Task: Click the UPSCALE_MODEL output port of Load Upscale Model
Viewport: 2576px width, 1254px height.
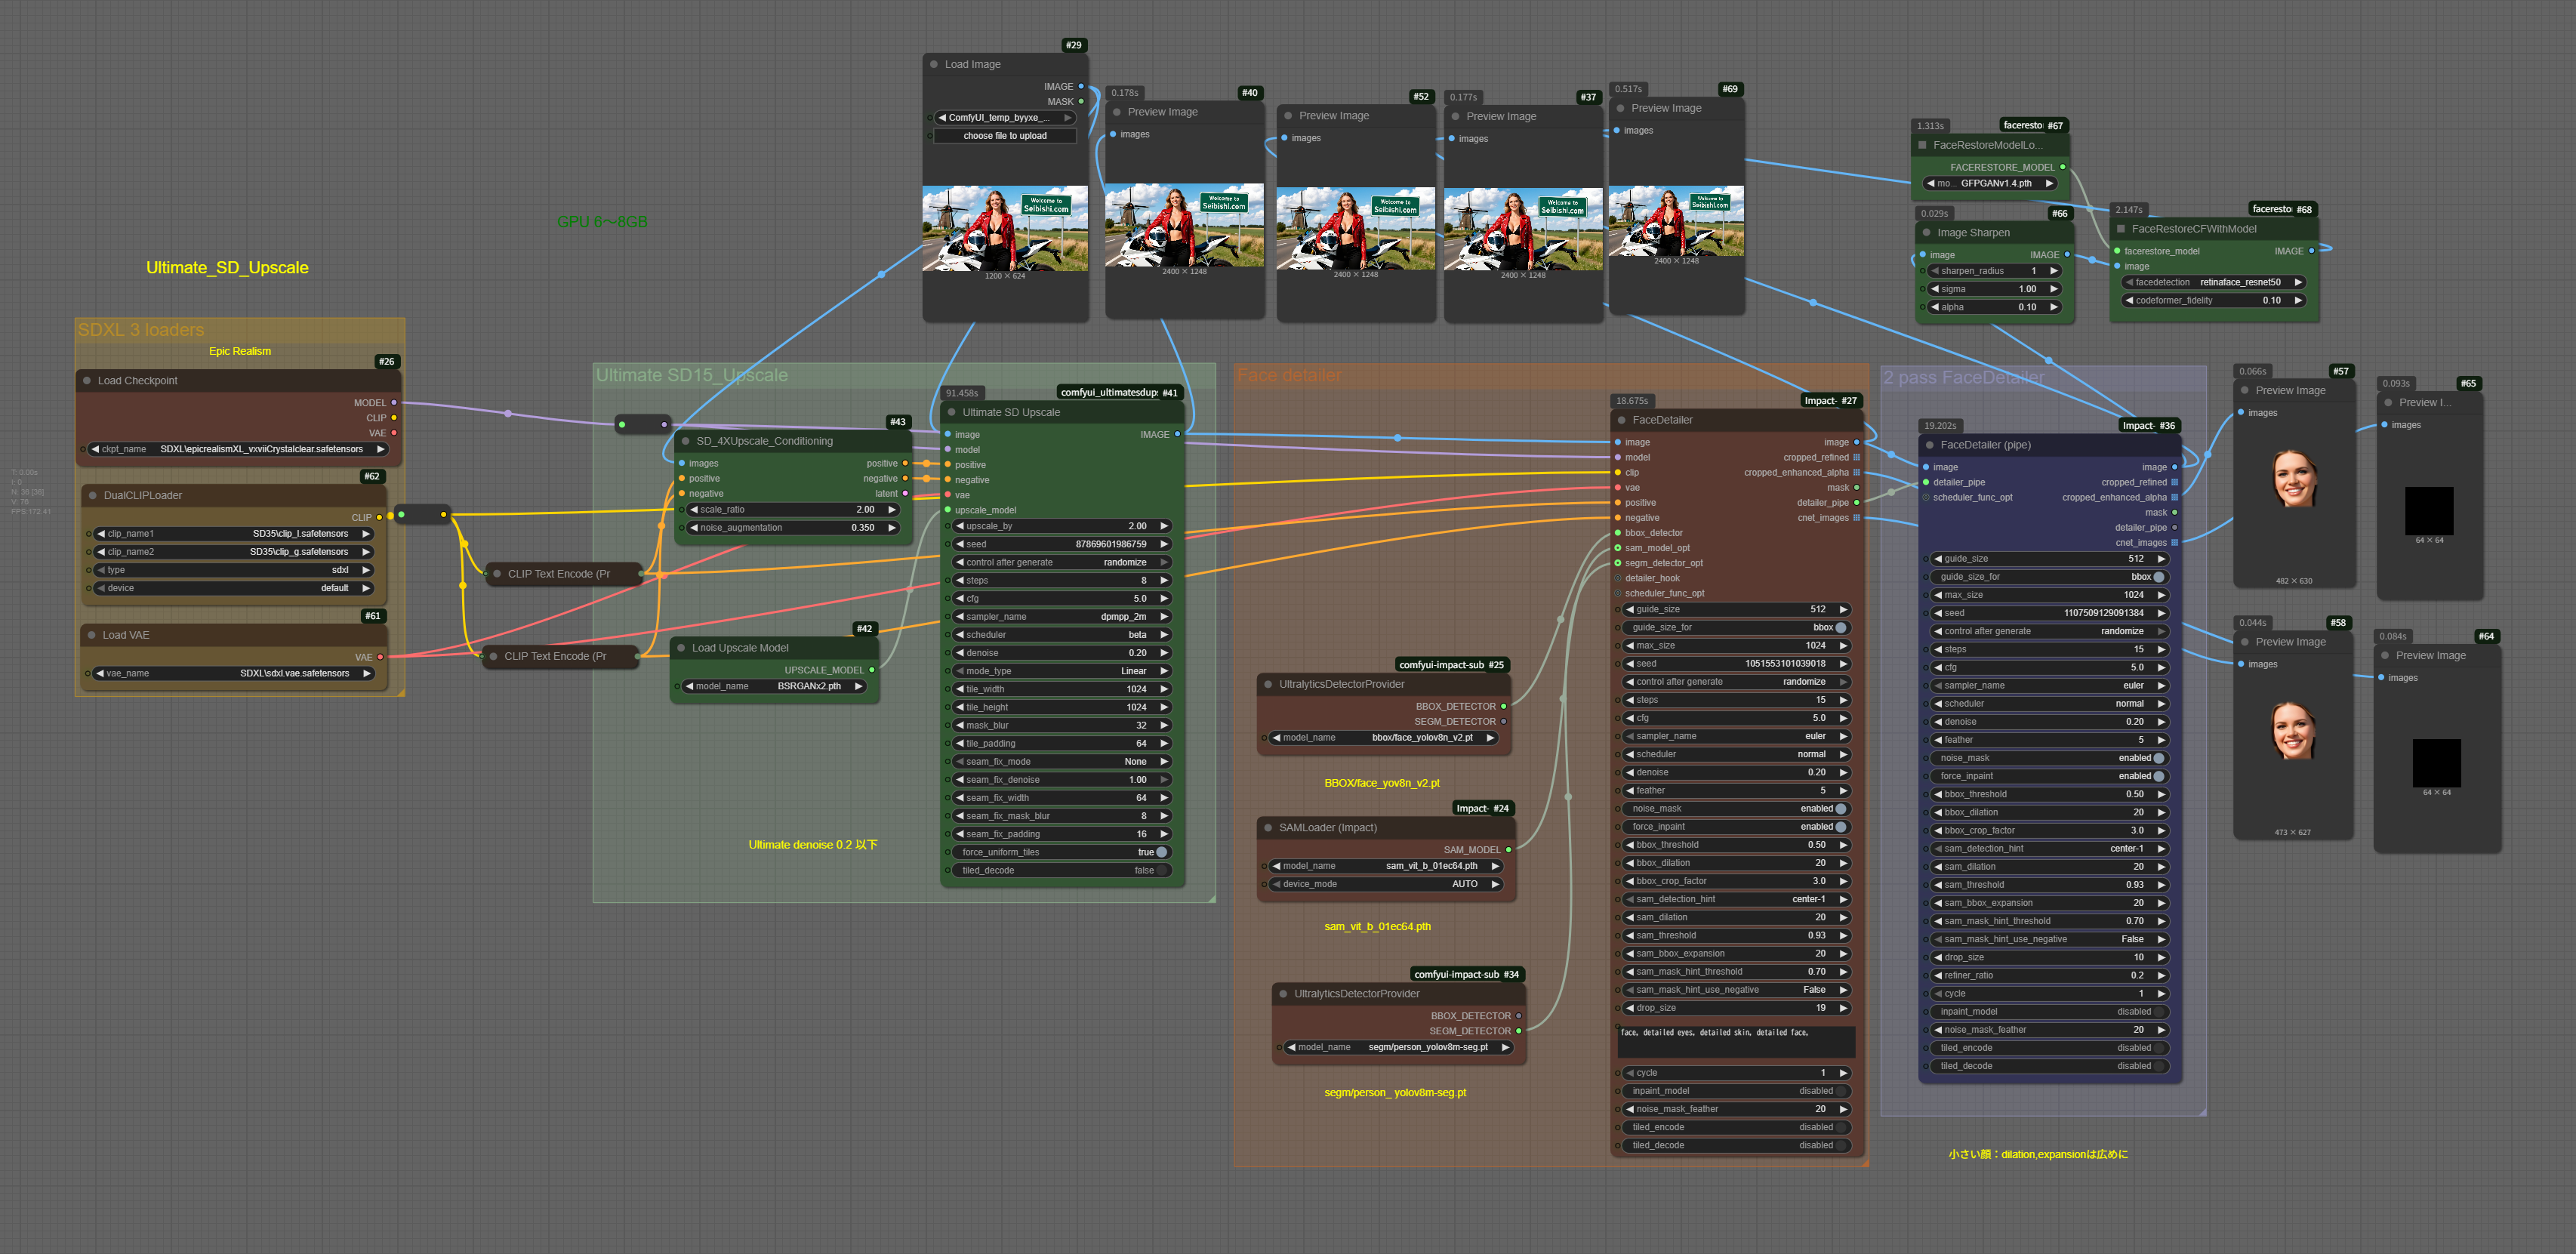Action: coord(872,670)
